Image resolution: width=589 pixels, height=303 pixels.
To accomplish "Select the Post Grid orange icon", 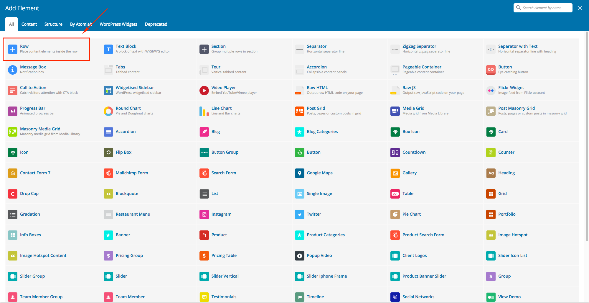I will (x=300, y=111).
